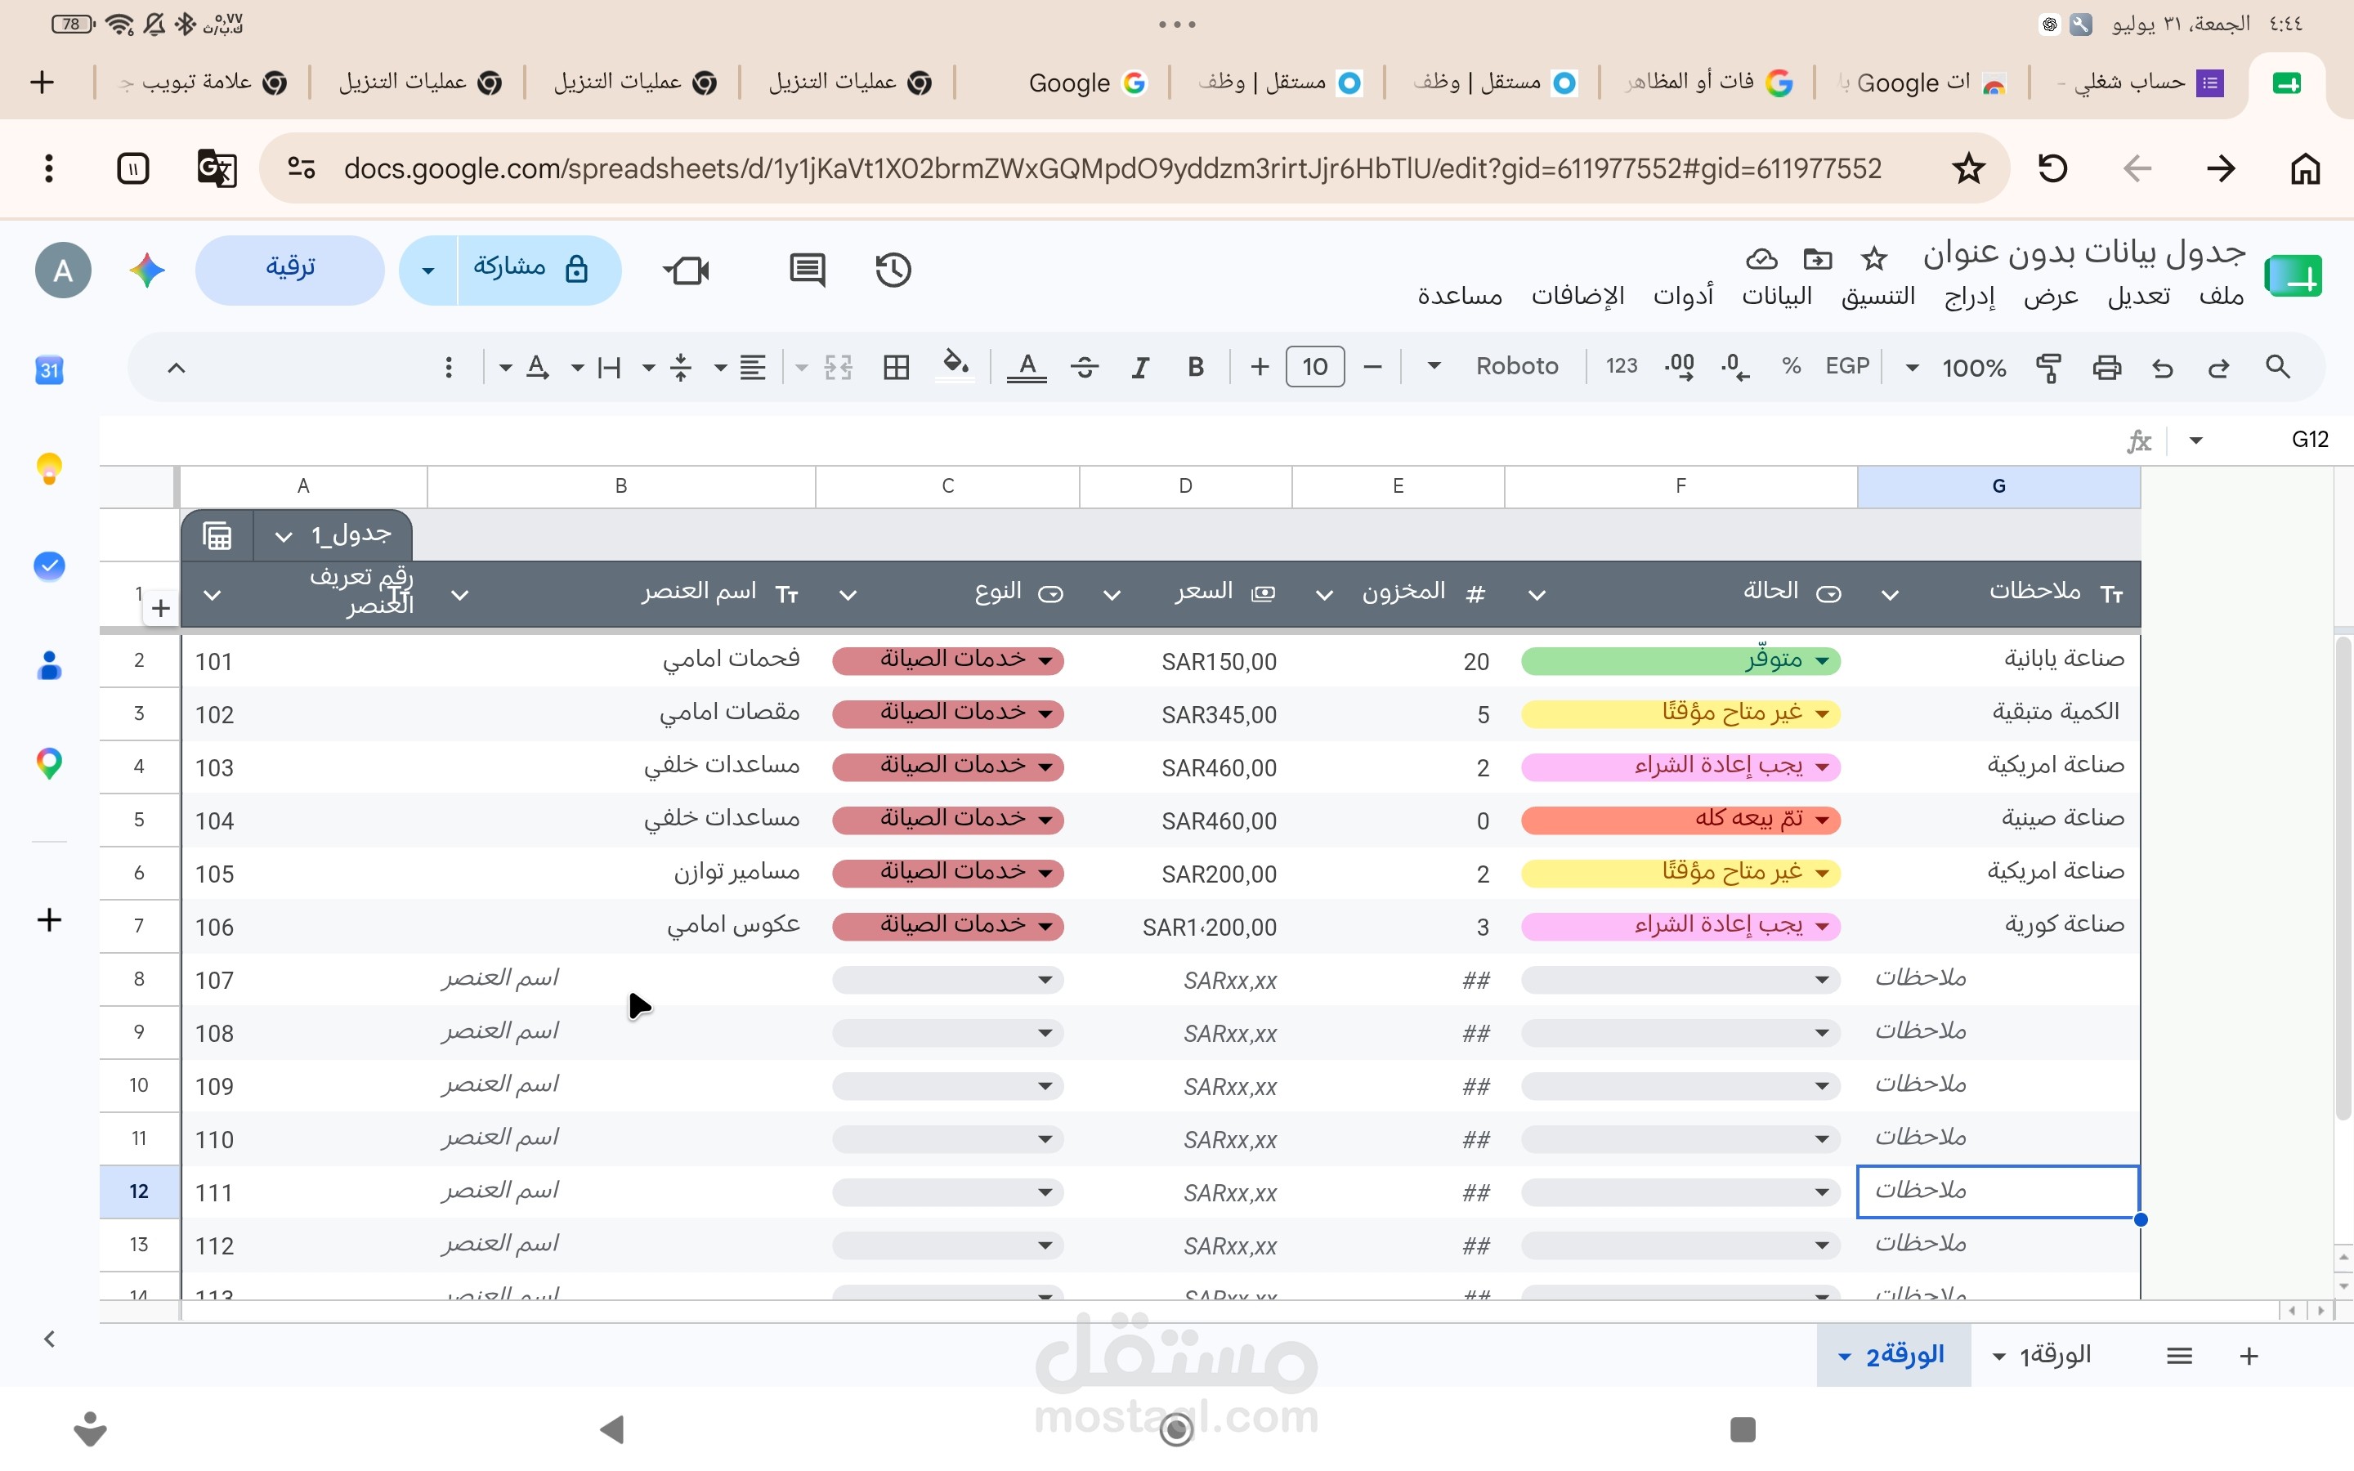Click the search magnifier in the Sheets toolbar

coord(2277,367)
